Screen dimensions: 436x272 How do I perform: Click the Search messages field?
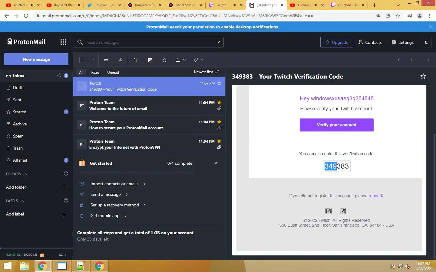pos(148,42)
